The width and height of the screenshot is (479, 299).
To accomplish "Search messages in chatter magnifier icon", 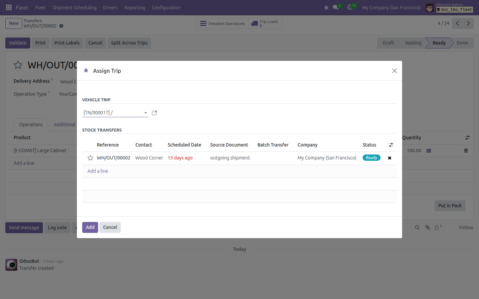I will [x=417, y=228].
